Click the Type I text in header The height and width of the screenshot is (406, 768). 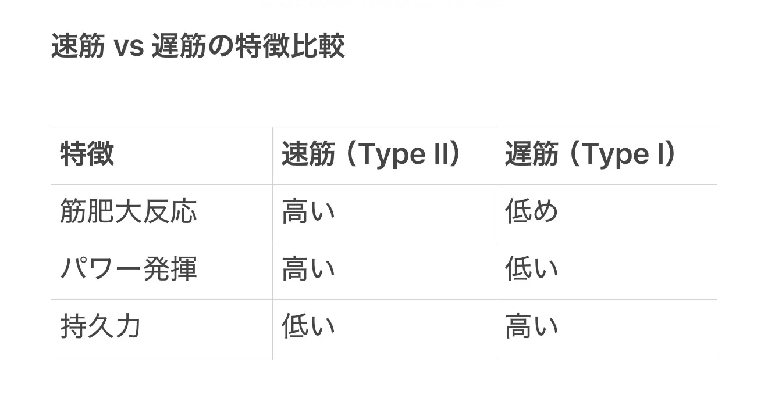(623, 155)
